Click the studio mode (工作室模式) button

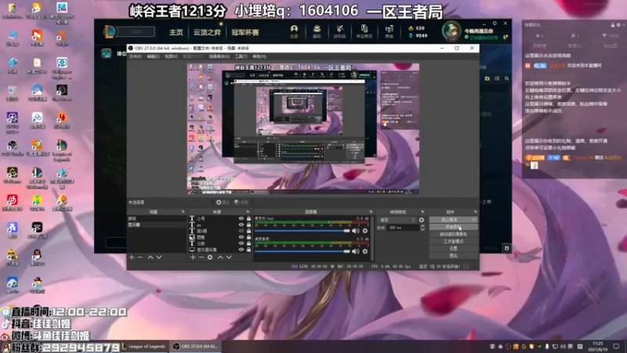pyautogui.click(x=453, y=242)
